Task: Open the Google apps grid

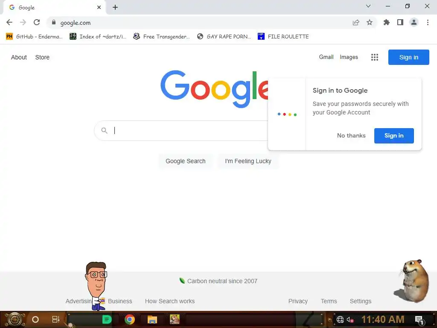Action: pyautogui.click(x=375, y=57)
